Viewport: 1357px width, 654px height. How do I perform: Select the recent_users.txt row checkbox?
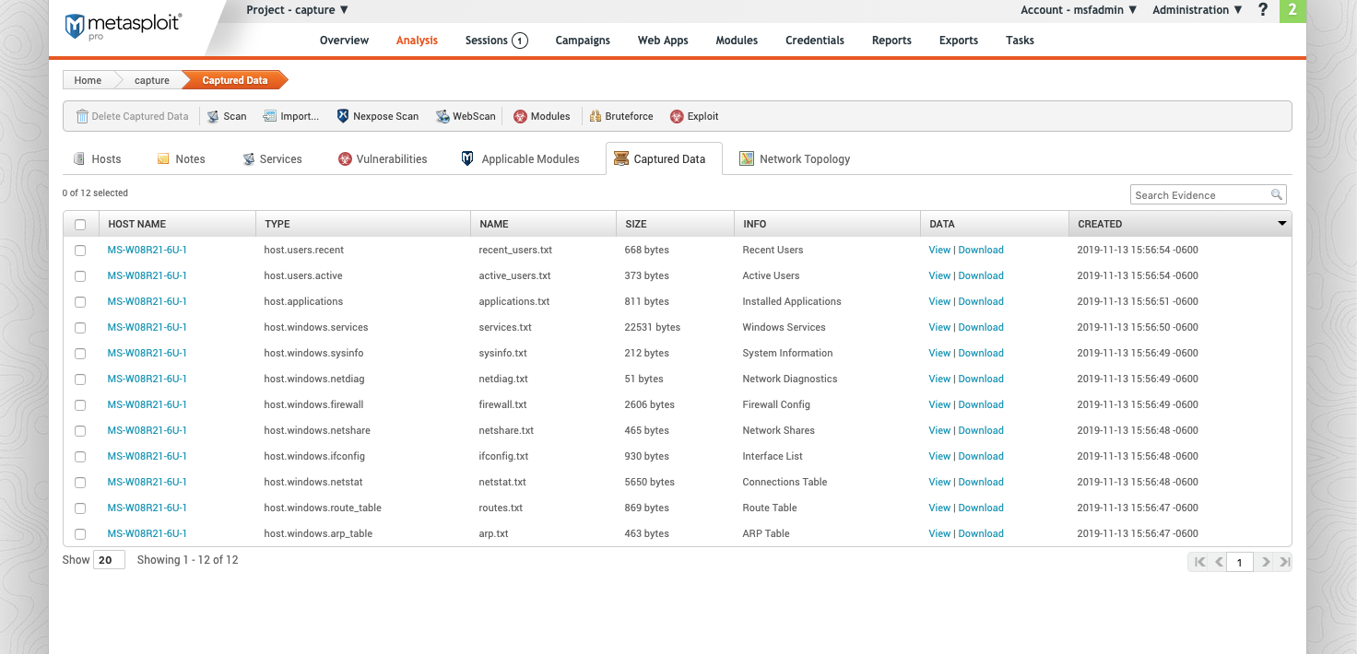[x=80, y=251]
